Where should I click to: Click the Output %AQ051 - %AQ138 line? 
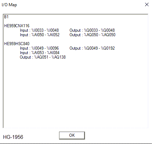click(43, 57)
